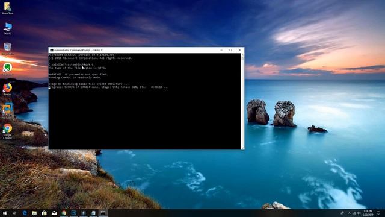The width and height of the screenshot is (385, 217).
Task: Open Photoshop from the taskbar
Action: point(73,213)
